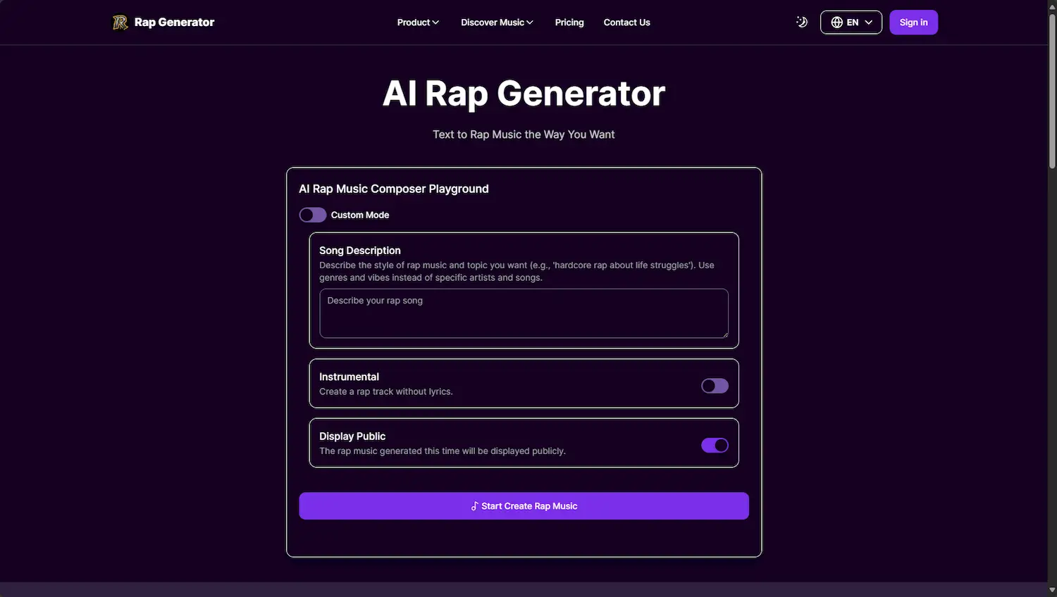Click the Rap Generator logo icon
The height and width of the screenshot is (597, 1057).
(119, 22)
